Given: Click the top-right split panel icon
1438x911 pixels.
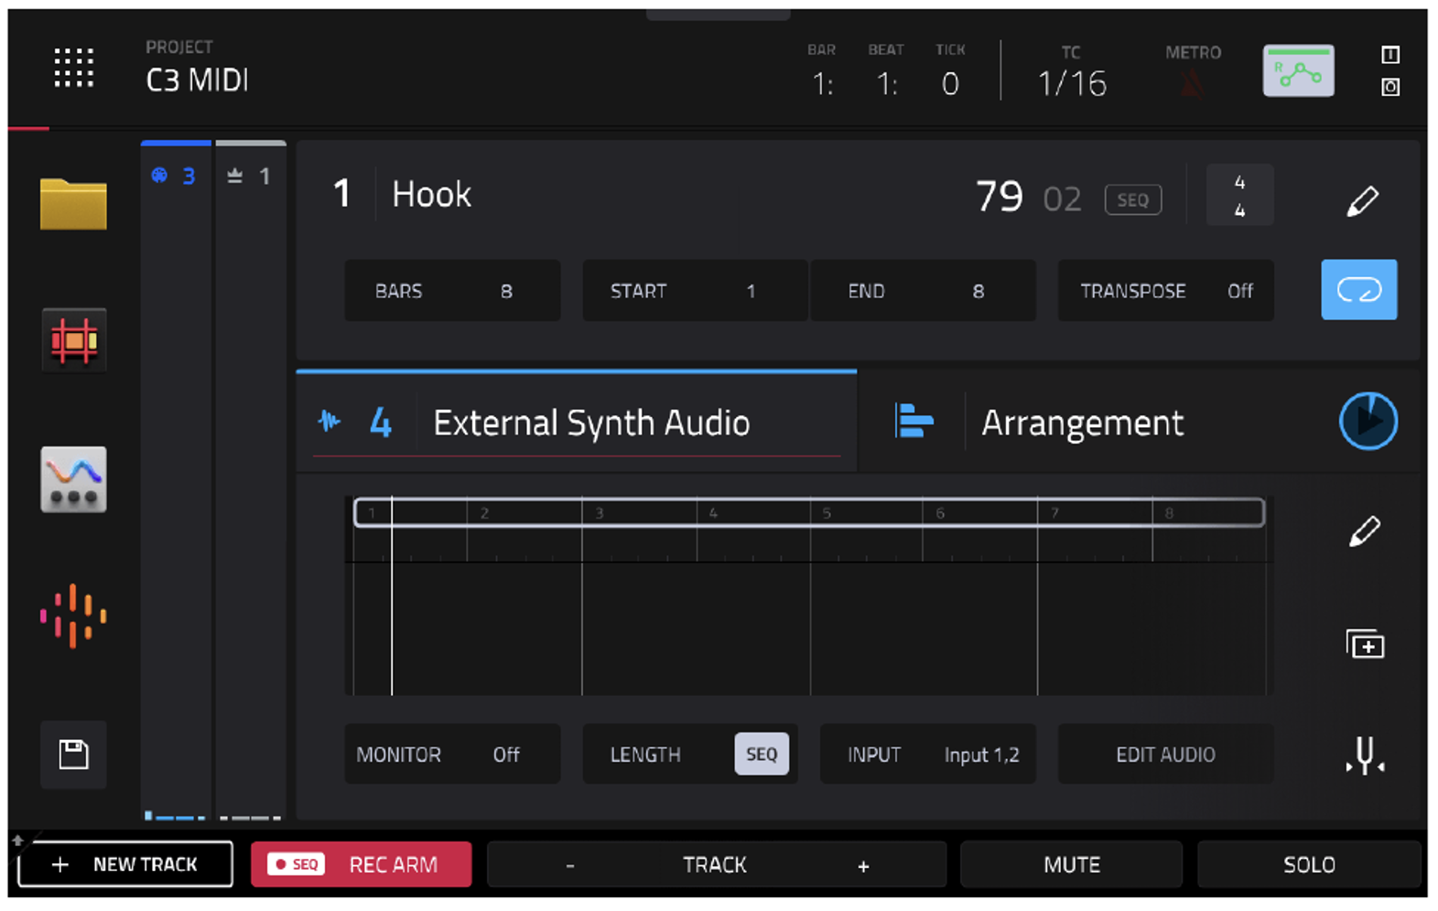Looking at the screenshot, I should coord(1389,55).
